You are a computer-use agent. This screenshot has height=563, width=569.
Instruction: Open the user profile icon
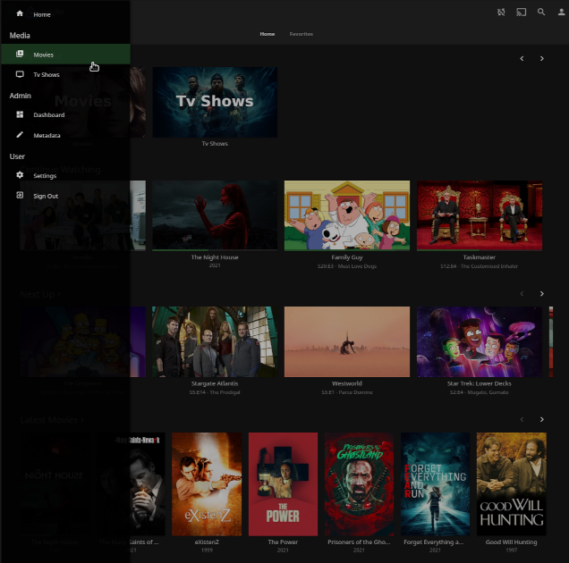click(x=561, y=13)
